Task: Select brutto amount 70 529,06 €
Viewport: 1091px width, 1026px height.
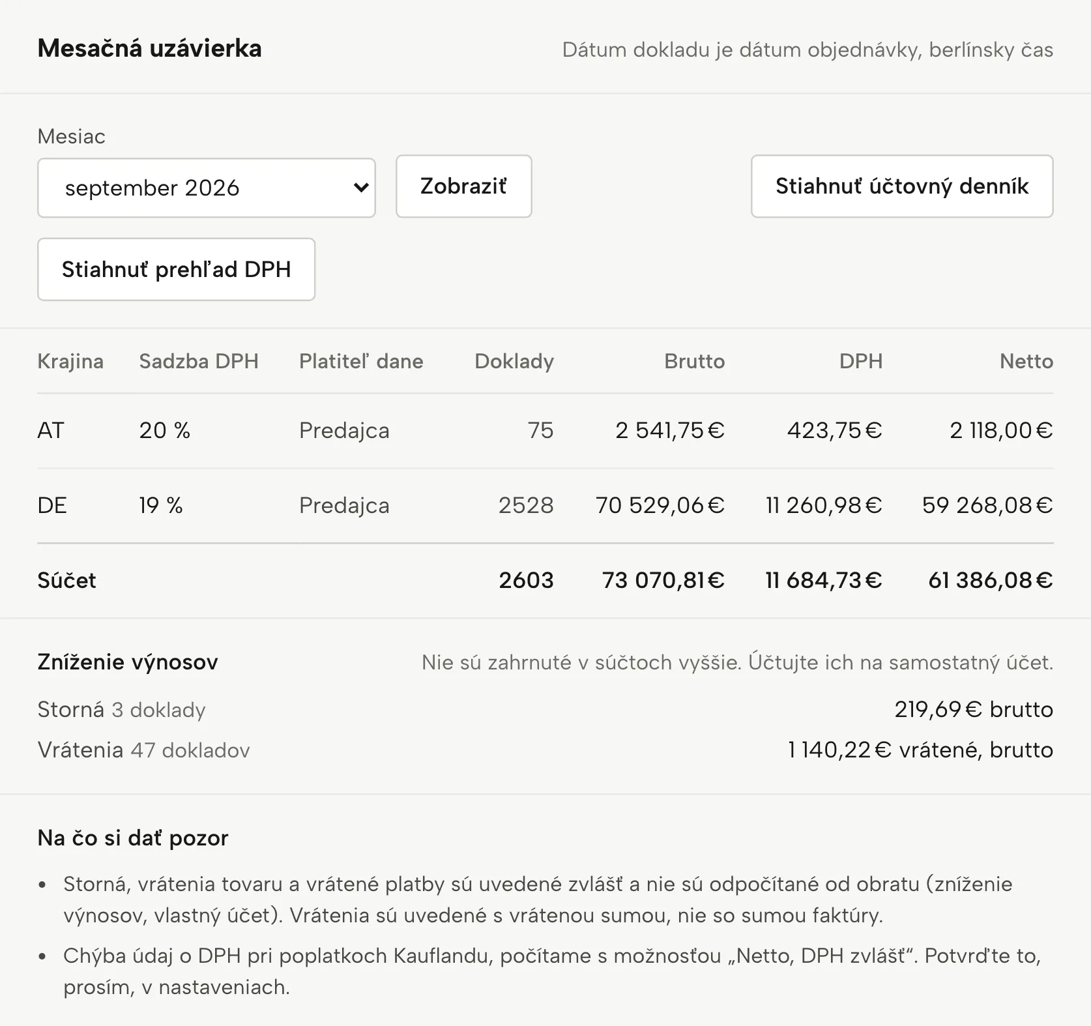Action: click(660, 505)
